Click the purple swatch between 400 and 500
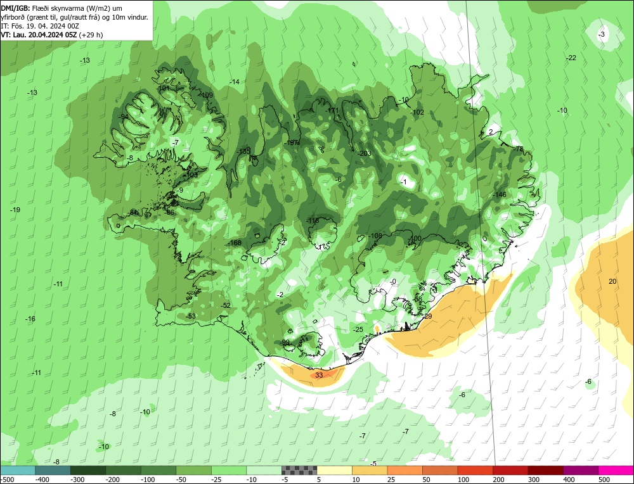634x484 pixels. [581, 470]
